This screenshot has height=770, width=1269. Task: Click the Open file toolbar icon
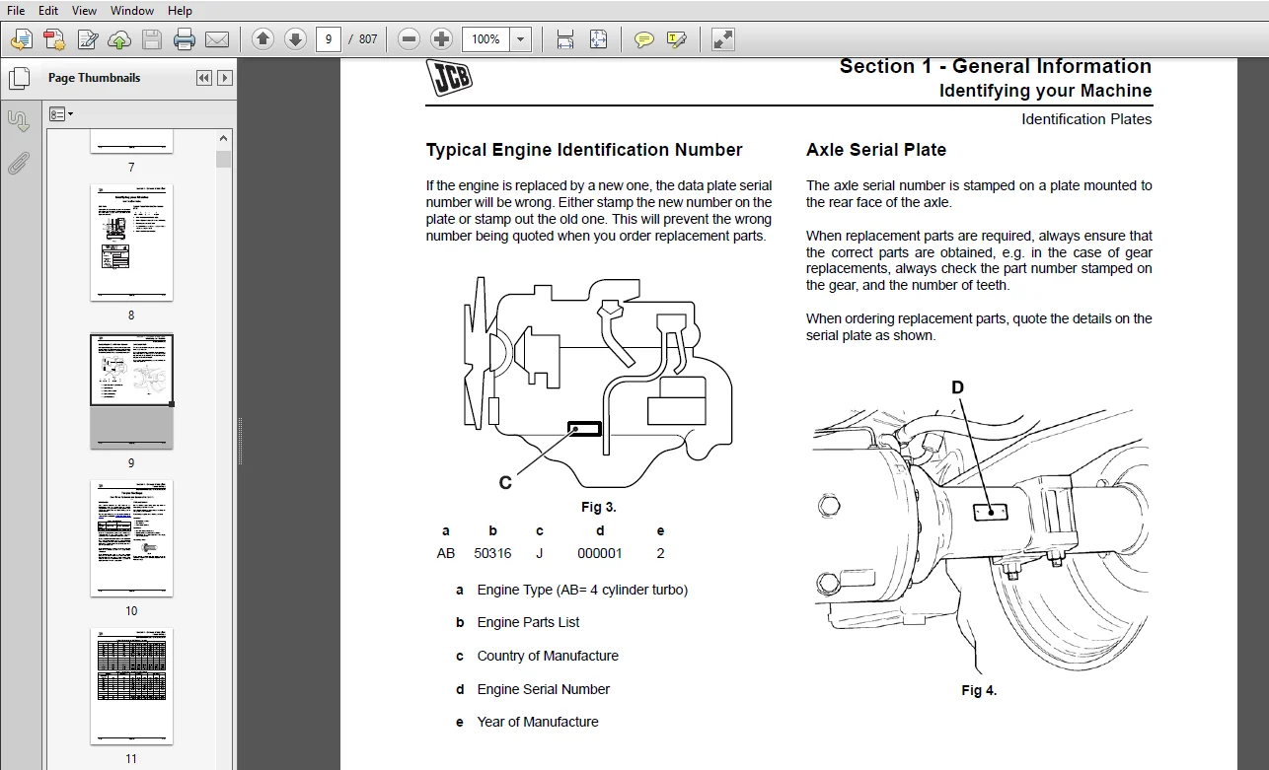coord(22,39)
